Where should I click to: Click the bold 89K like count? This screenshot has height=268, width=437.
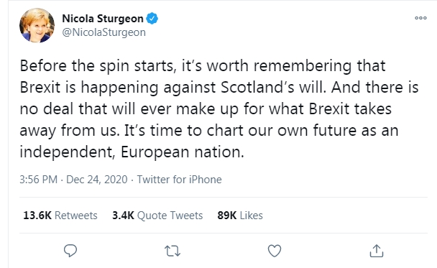pos(227,216)
